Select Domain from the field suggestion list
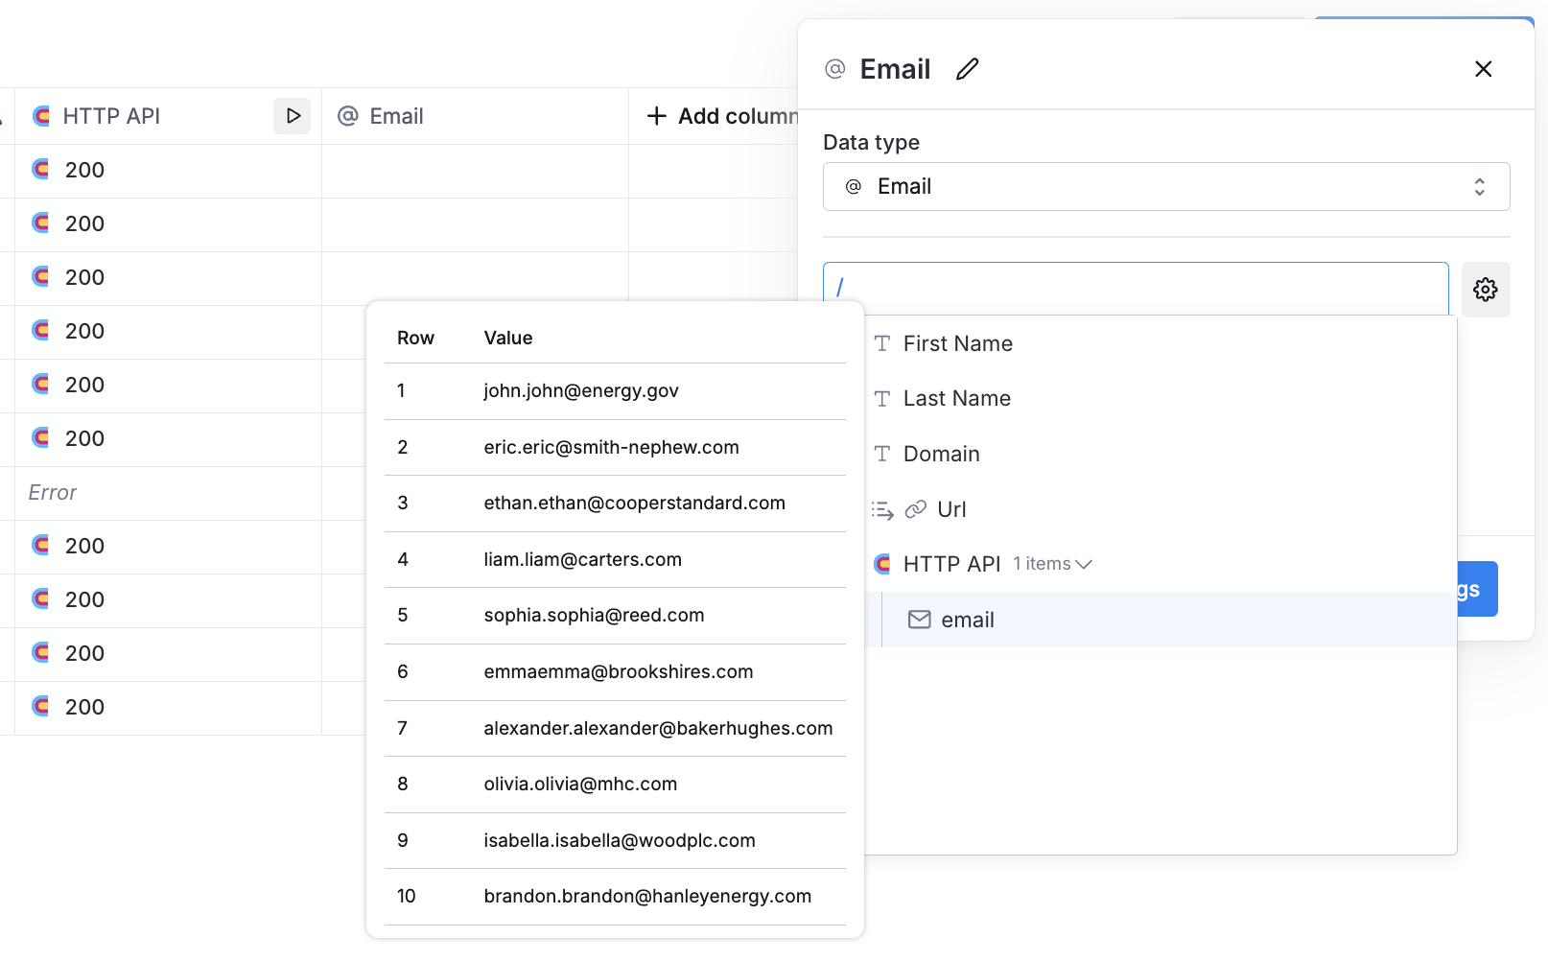The image size is (1548, 961). 941,454
